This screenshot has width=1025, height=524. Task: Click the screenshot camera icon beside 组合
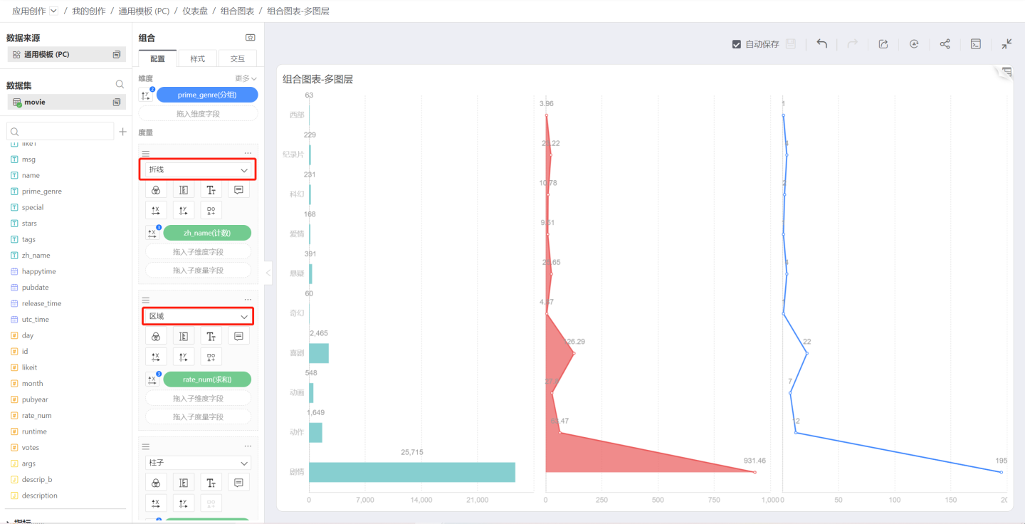(250, 38)
